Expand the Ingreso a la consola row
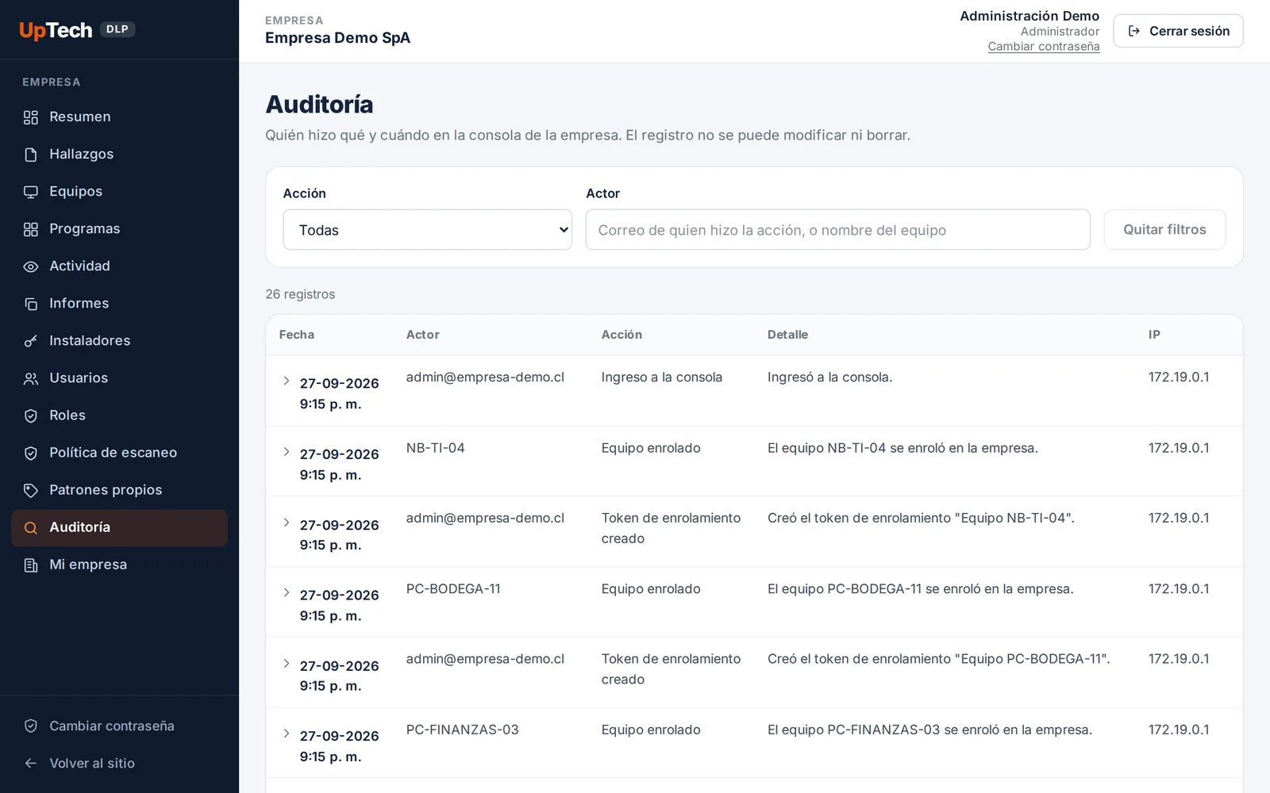Image resolution: width=1270 pixels, height=793 pixels. tap(287, 381)
